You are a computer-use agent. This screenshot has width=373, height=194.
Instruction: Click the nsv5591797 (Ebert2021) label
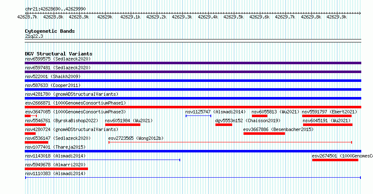click(329, 112)
